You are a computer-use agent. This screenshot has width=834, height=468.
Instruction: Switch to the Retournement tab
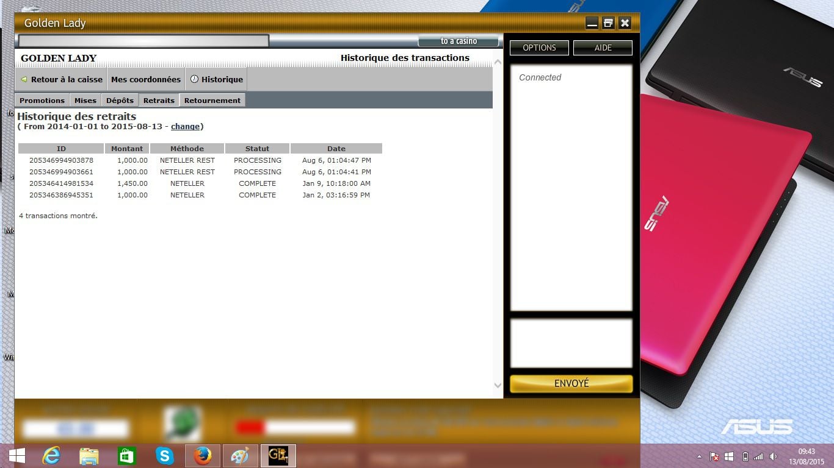212,101
